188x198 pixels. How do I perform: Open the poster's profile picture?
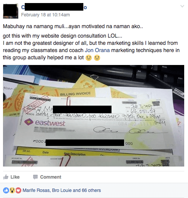[x=11, y=11]
